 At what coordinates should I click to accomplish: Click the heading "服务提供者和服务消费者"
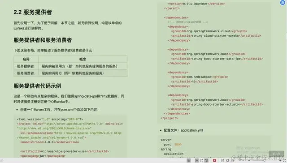coord(43,40)
